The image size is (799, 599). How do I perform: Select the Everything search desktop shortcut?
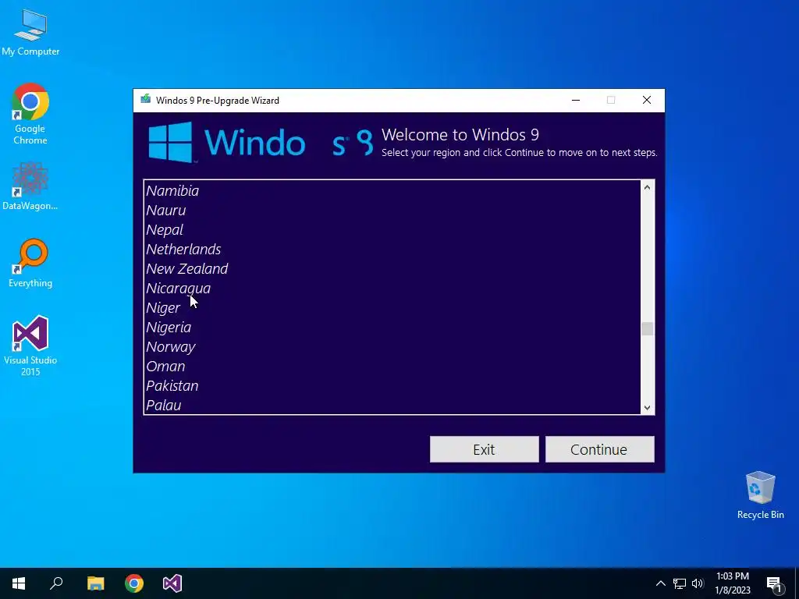coord(30,264)
